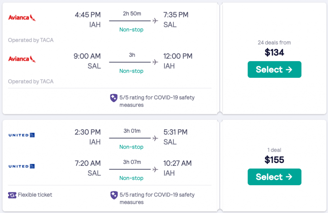Click the $155 price
328x213 pixels.
pos(274,160)
